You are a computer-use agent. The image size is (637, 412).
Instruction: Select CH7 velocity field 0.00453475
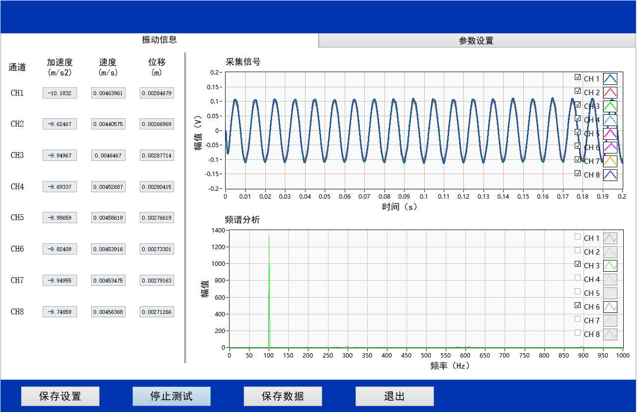tap(108, 281)
